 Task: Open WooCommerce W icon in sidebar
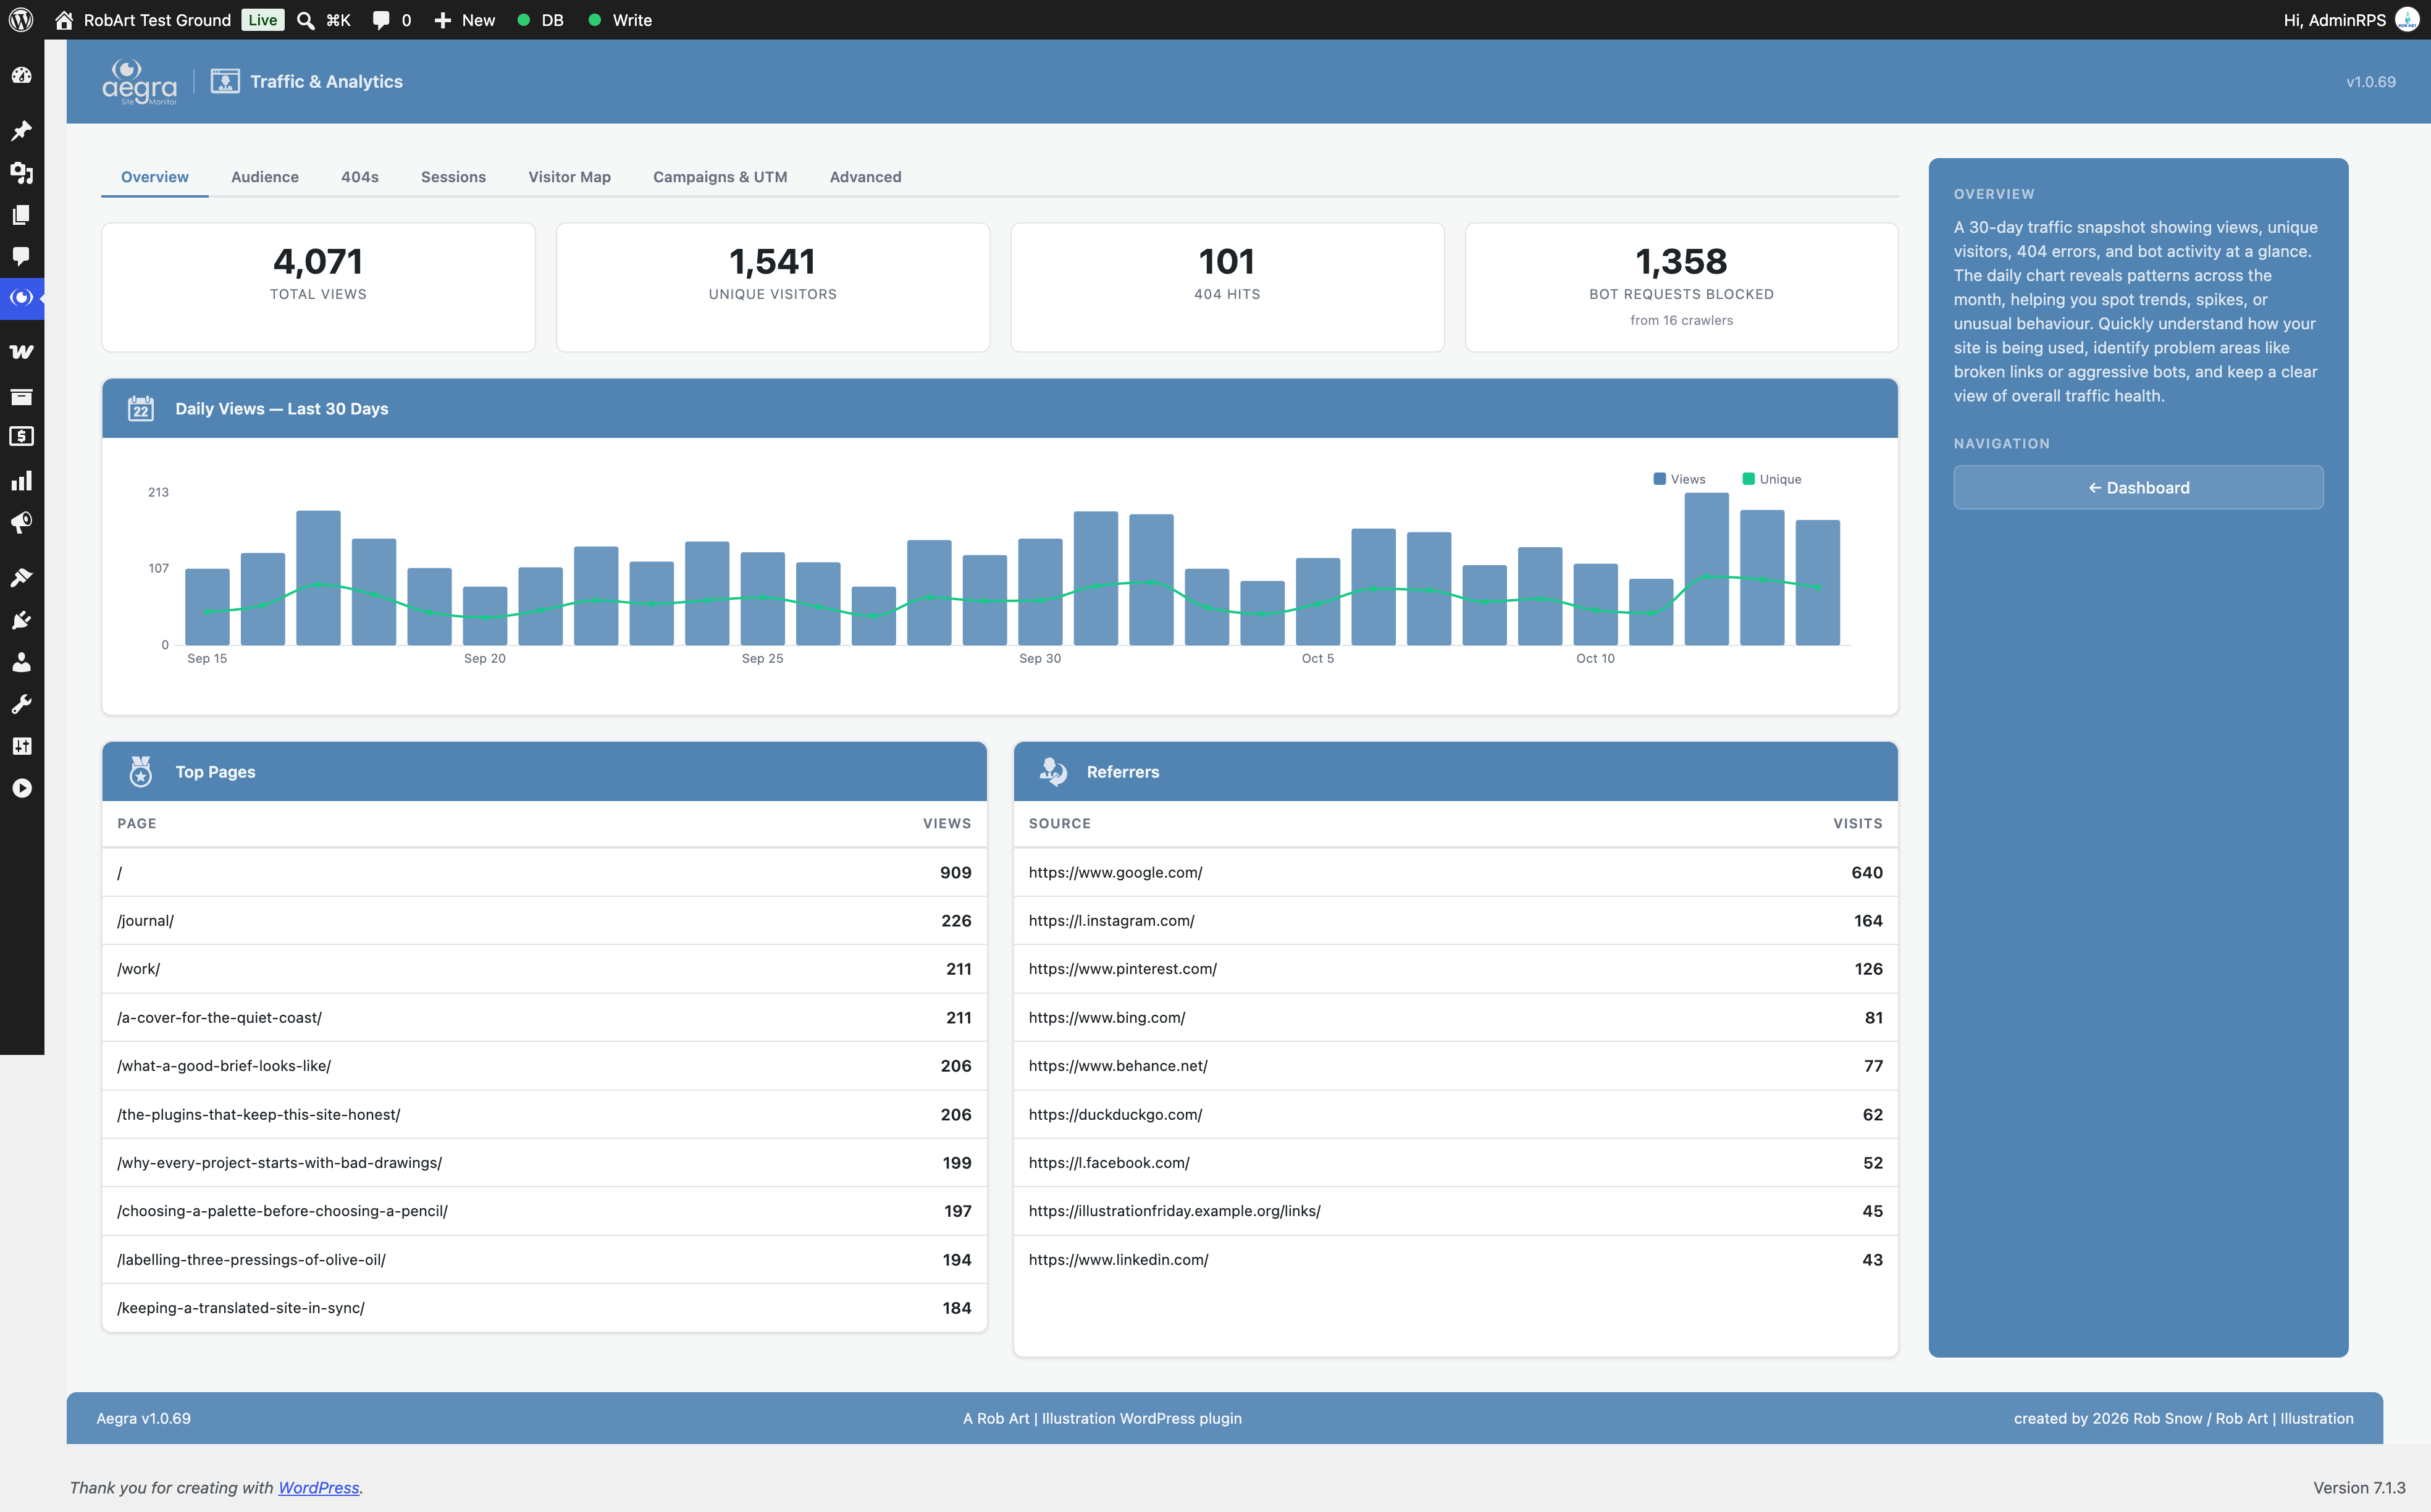point(22,352)
